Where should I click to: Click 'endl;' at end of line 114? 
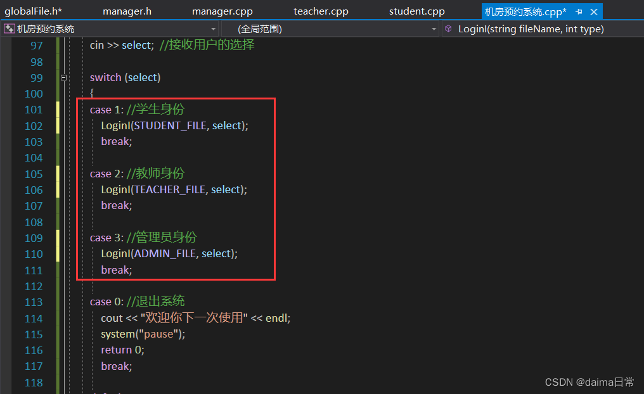tap(278, 318)
